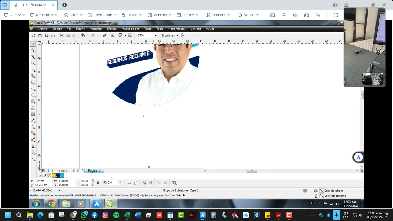Open the zoom level dropdown showing 37%
This screenshot has height=221, width=393.
point(155,36)
